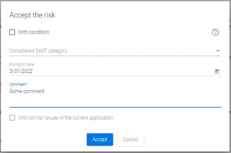Click on 'Some comment' text
231x153 pixels.
(x=27, y=91)
